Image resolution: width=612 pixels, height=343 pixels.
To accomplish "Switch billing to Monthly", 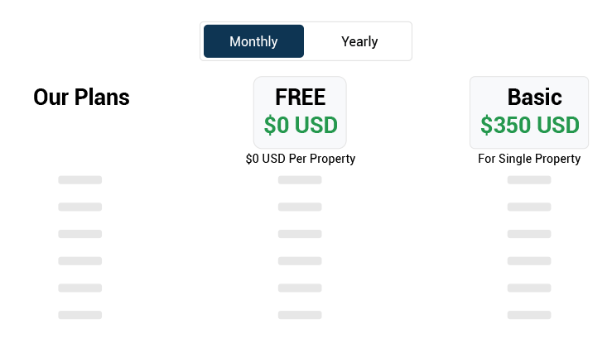I will click(x=253, y=41).
